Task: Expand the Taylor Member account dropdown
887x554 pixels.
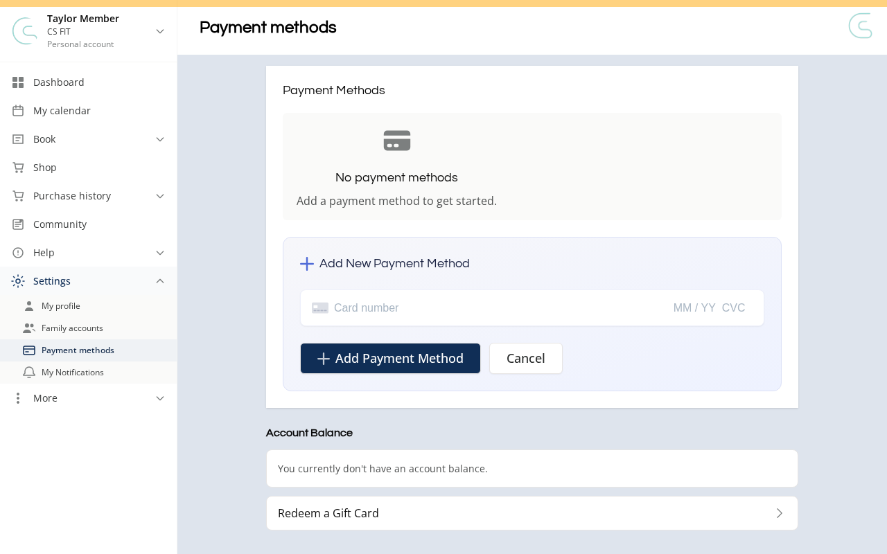Action: [160, 31]
